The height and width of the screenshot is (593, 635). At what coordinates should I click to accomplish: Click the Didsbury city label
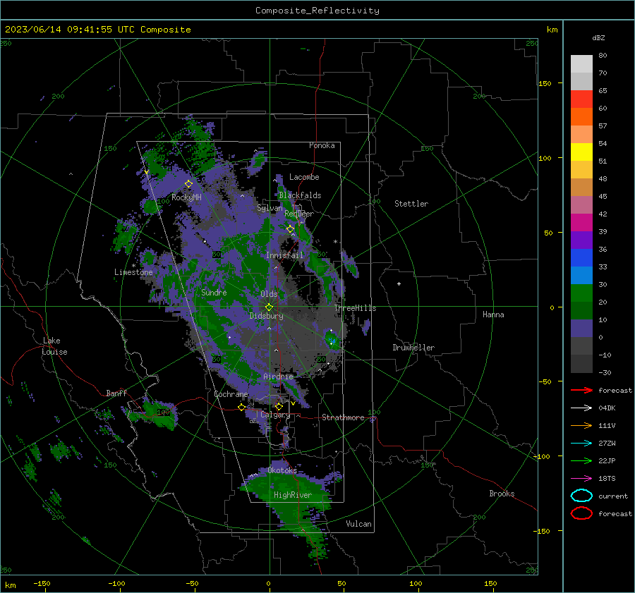[266, 316]
